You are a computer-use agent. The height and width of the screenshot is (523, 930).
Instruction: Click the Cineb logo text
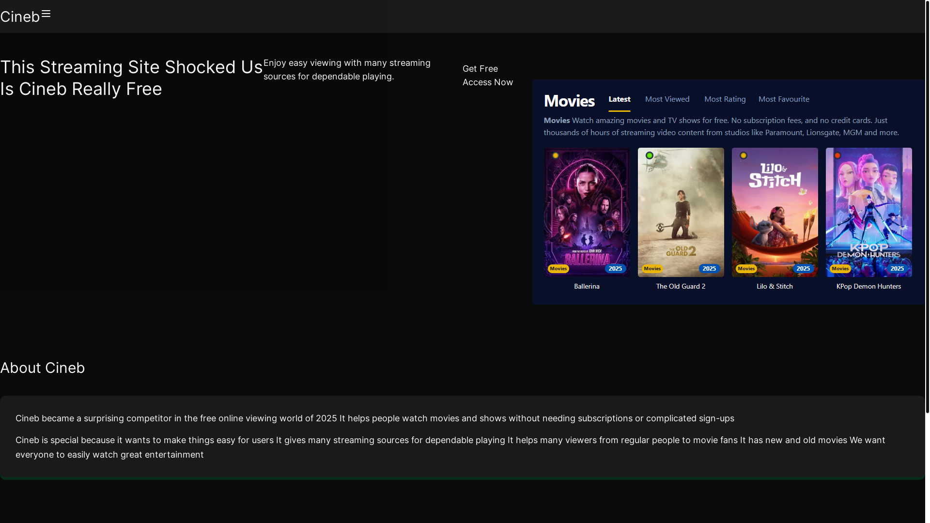pos(20,16)
